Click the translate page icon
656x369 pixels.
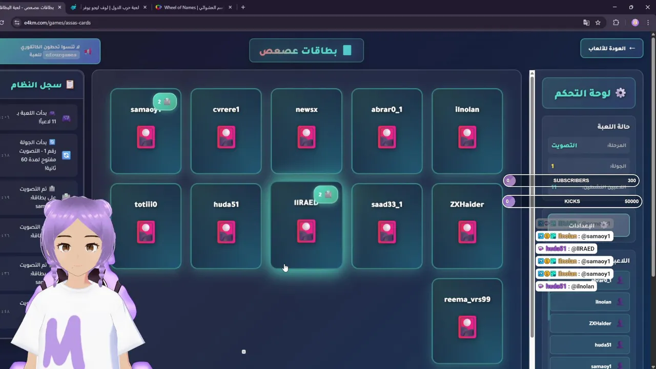click(586, 23)
